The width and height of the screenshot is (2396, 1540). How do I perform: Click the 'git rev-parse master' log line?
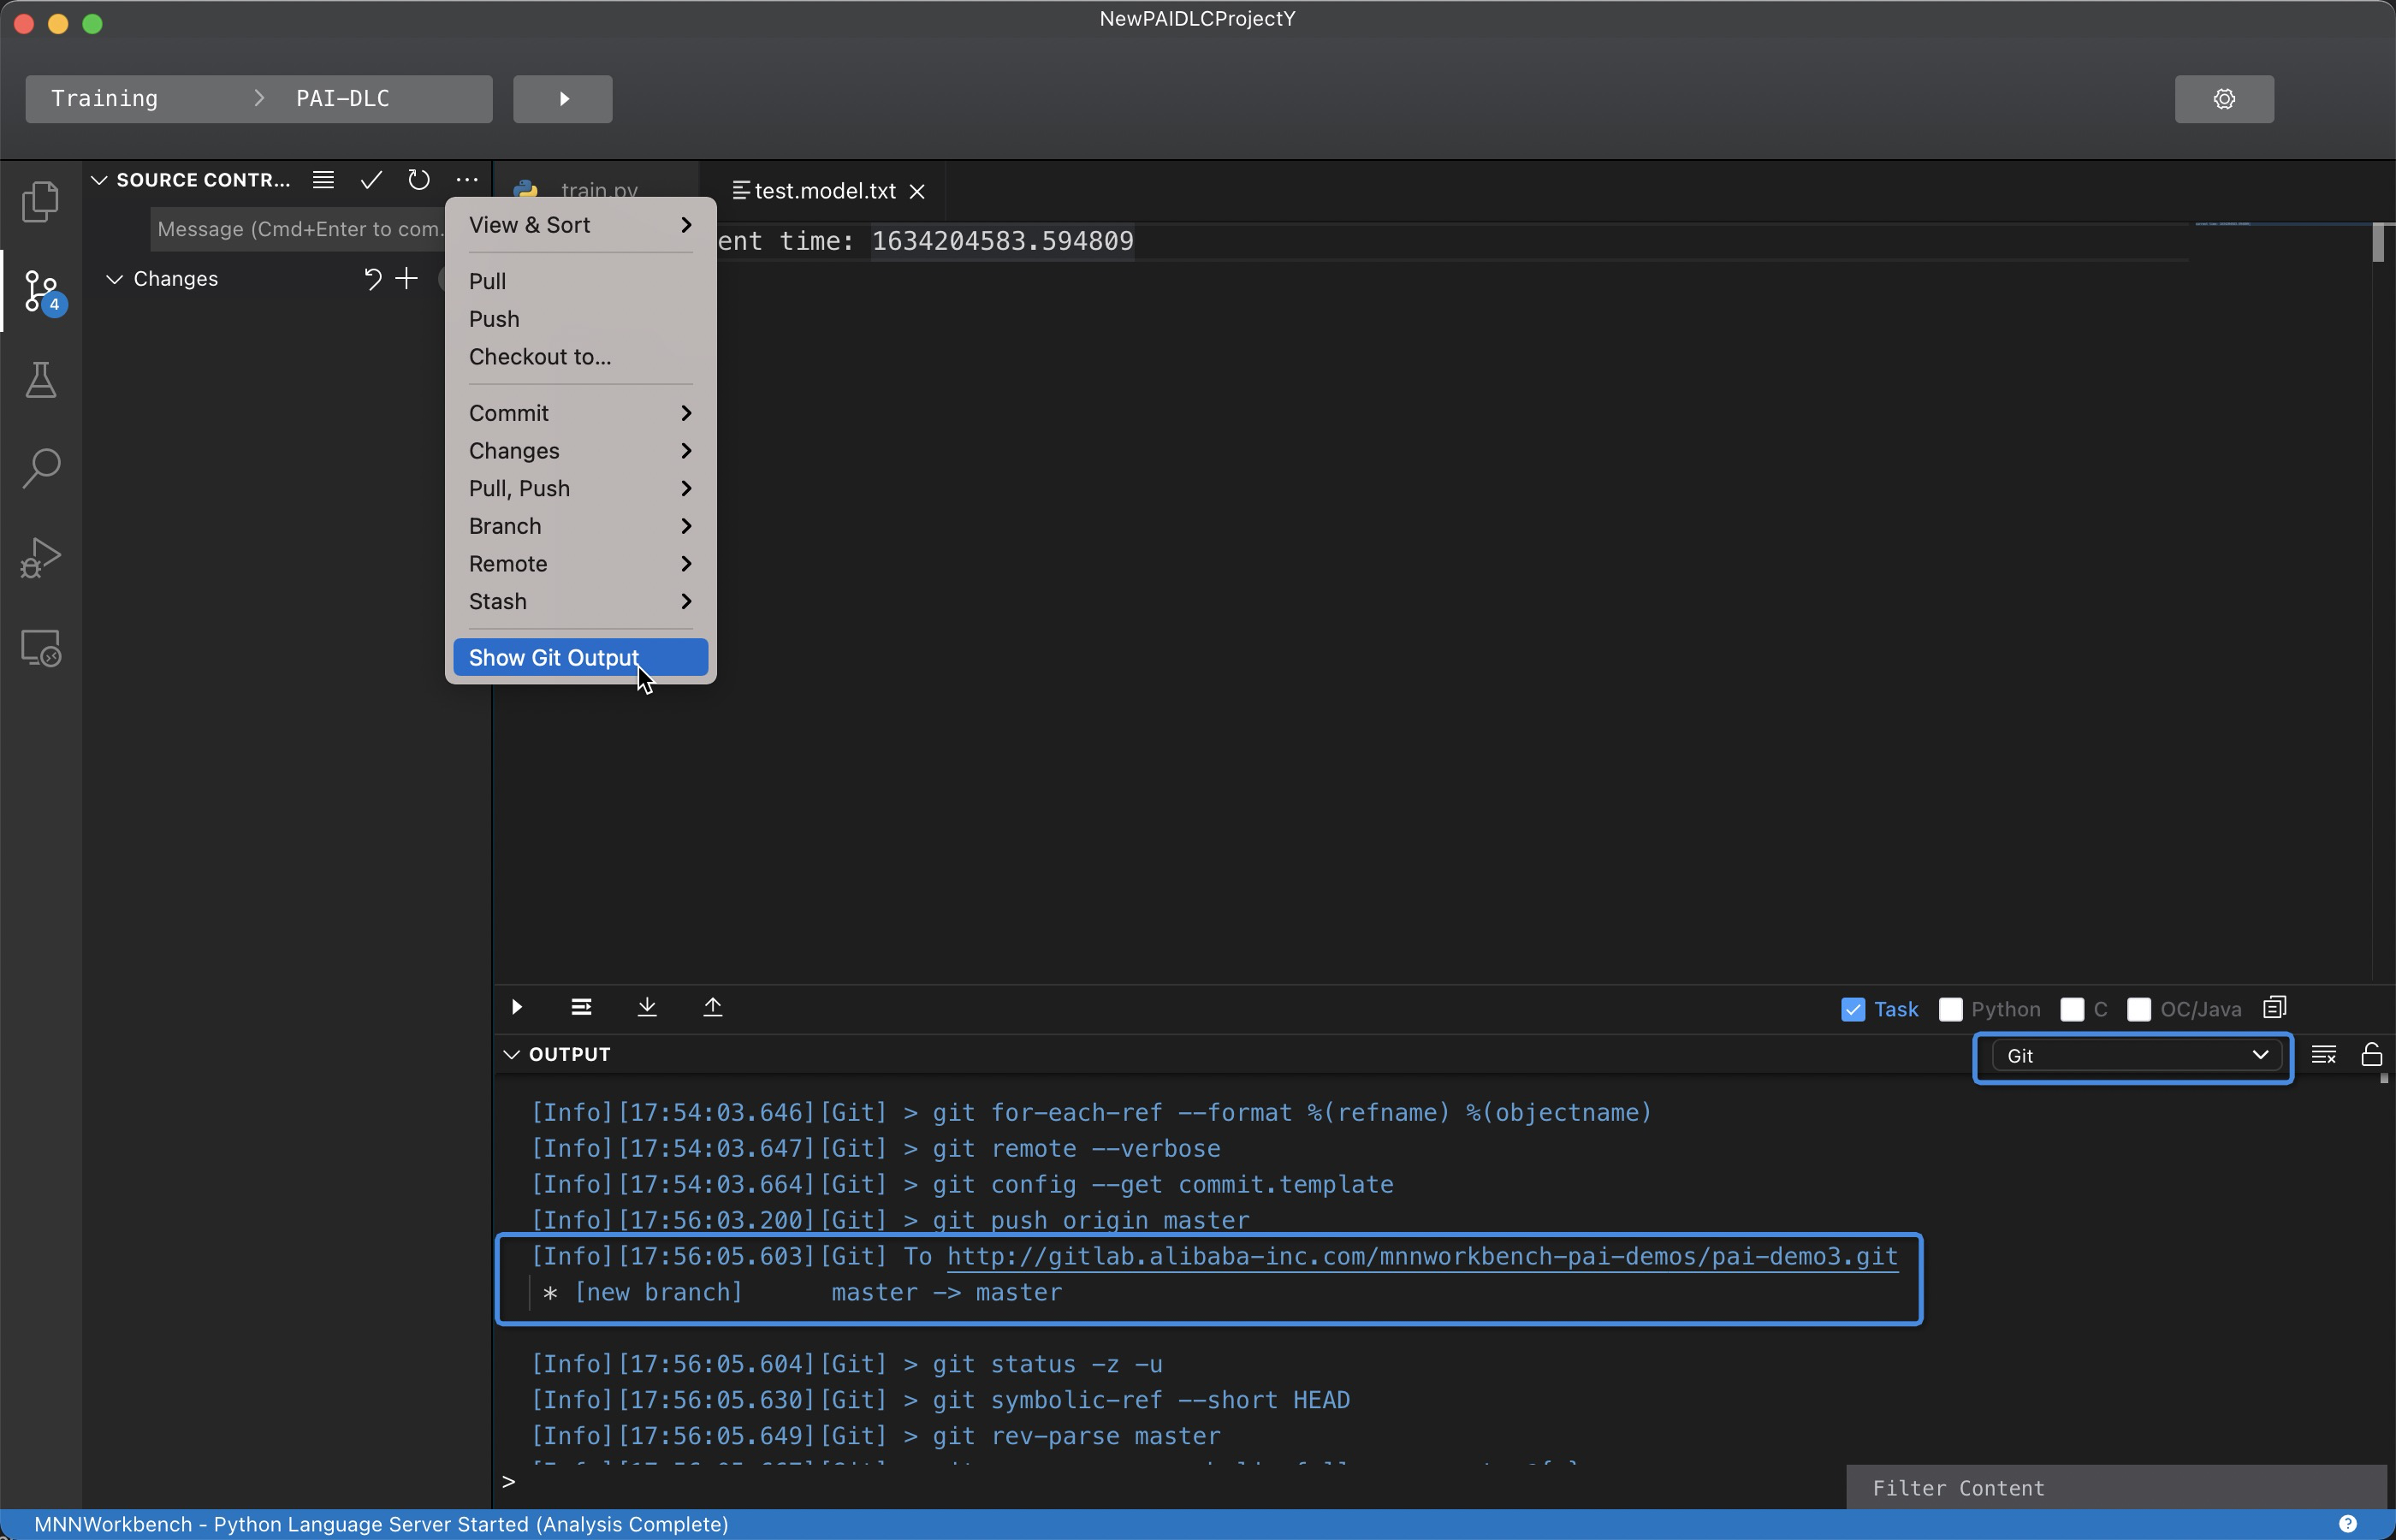pyautogui.click(x=875, y=1437)
